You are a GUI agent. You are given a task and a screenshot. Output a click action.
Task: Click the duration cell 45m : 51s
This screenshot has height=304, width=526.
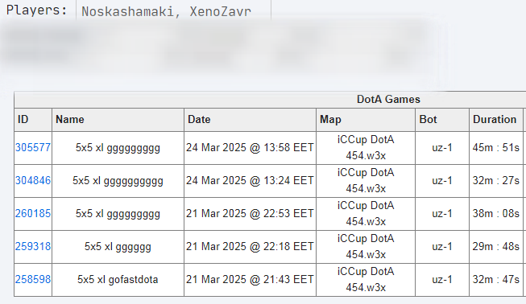click(x=496, y=148)
